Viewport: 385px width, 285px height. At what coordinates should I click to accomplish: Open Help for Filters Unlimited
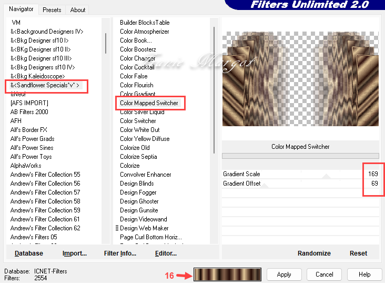364,274
